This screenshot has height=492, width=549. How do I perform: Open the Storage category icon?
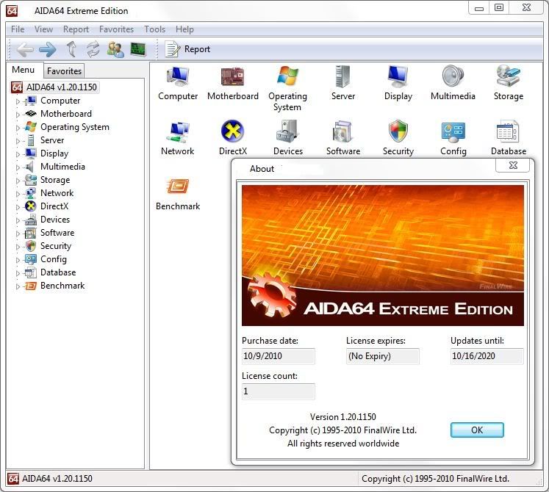[x=508, y=77]
